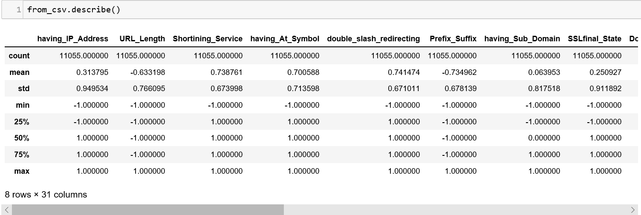Viewport: 641px width, 215px height.
Task: Select the having_IP_Address column header
Action: (x=72, y=39)
